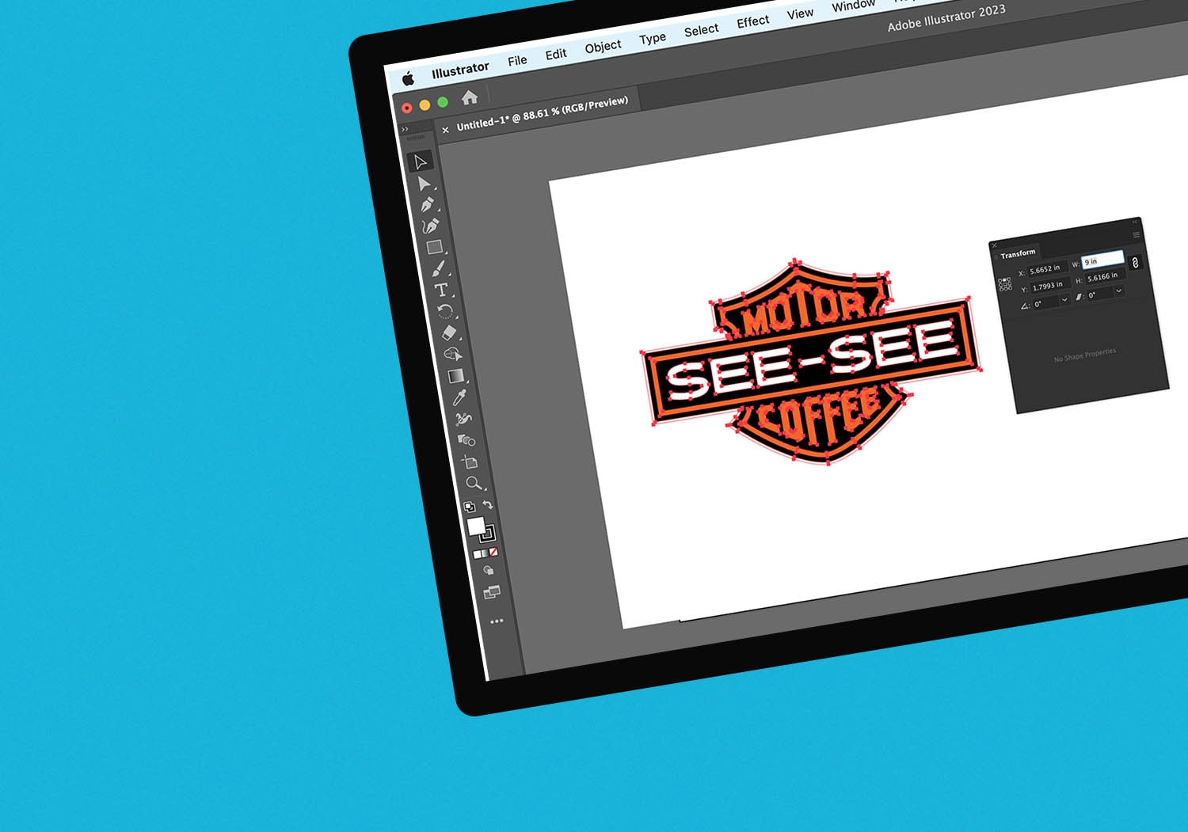This screenshot has width=1188, height=832.
Task: Open the rotate angle dropdown
Action: coord(1064,300)
